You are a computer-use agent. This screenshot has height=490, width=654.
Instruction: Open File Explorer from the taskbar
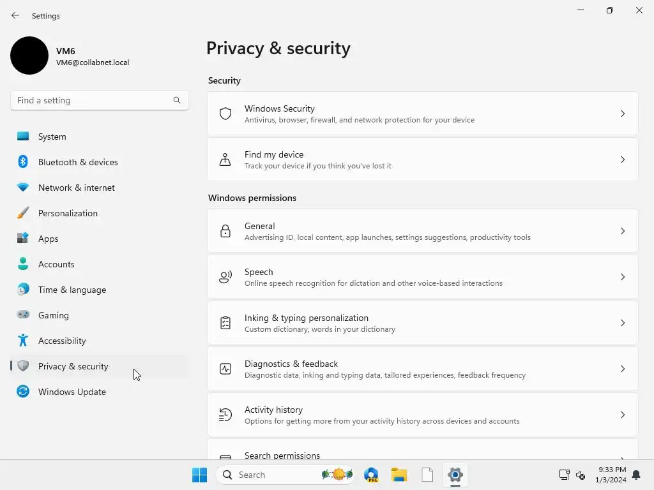pos(399,475)
